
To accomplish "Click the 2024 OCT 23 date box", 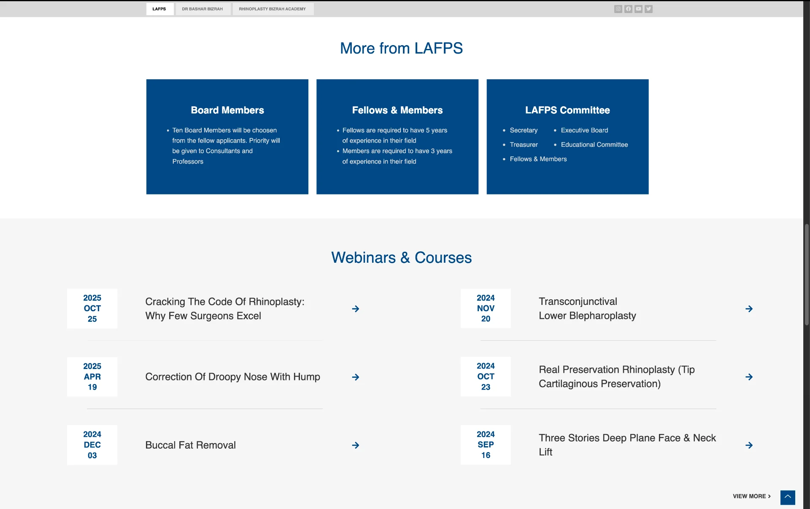I will click(486, 377).
